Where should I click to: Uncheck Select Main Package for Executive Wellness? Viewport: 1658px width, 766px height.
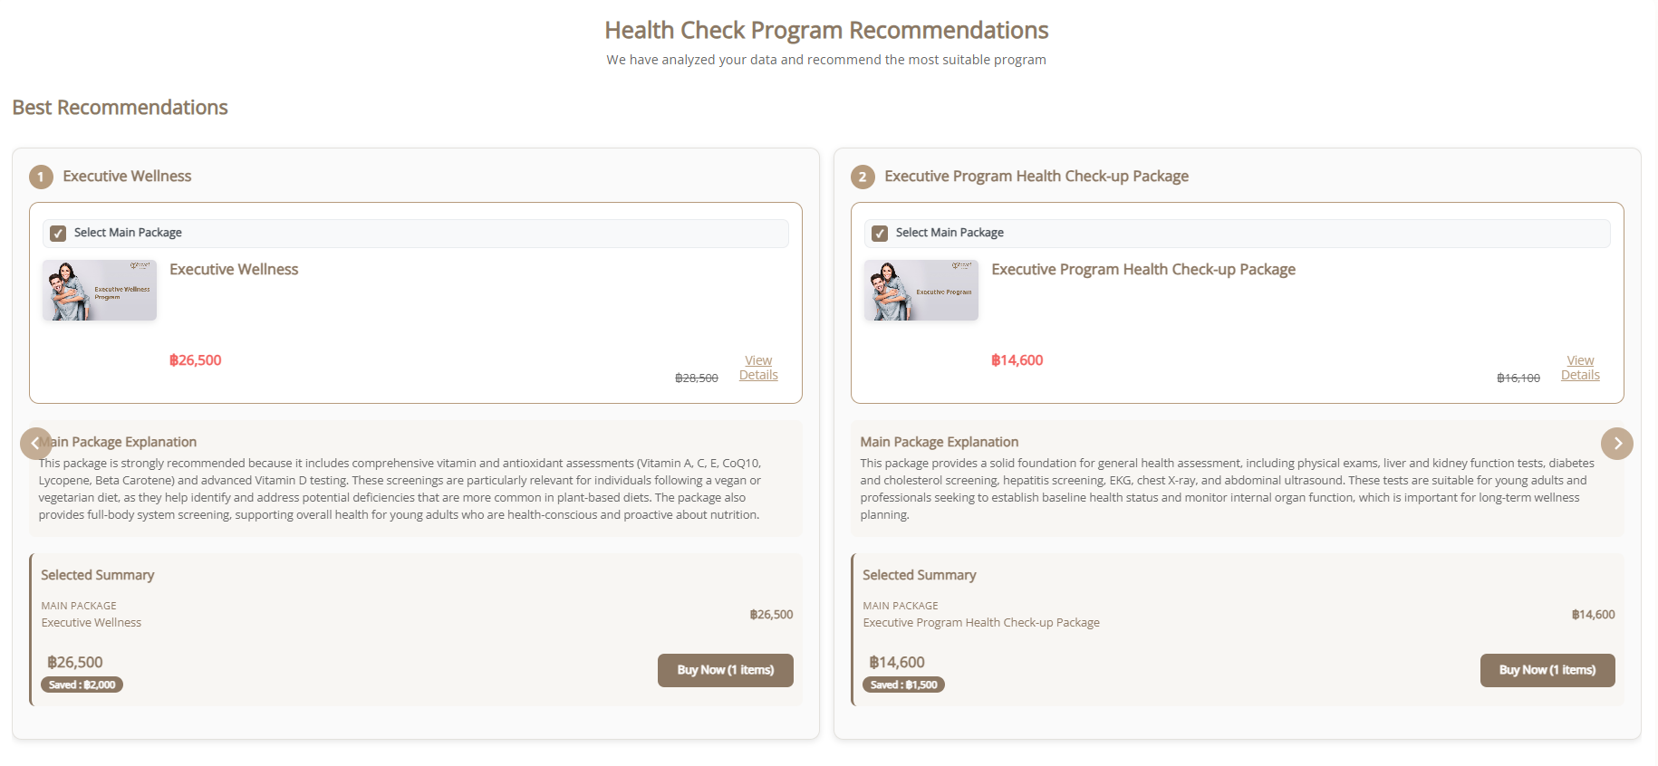click(x=58, y=233)
